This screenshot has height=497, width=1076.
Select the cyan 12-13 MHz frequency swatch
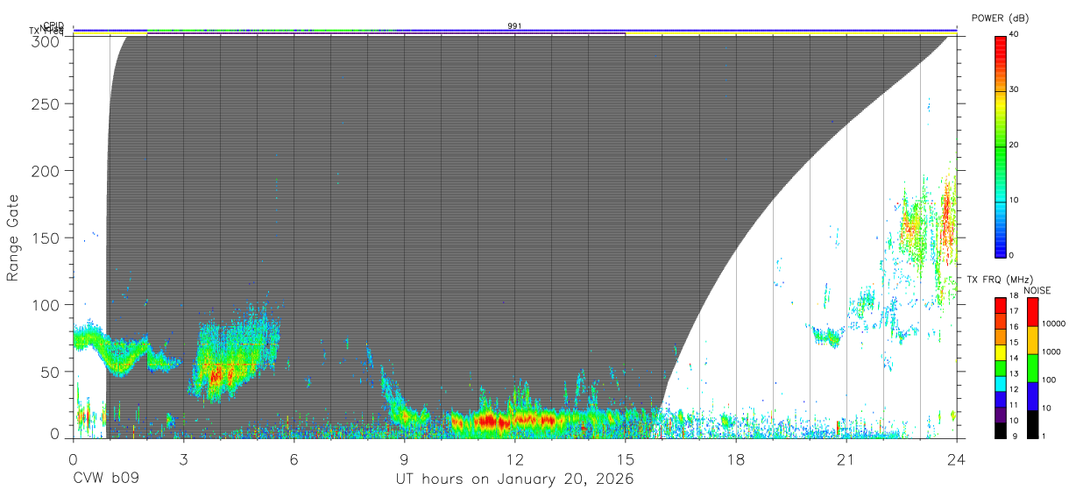[x=1002, y=383]
